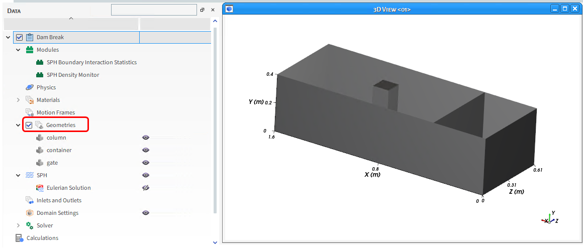Select the SPH Density Monitor row

73,75
